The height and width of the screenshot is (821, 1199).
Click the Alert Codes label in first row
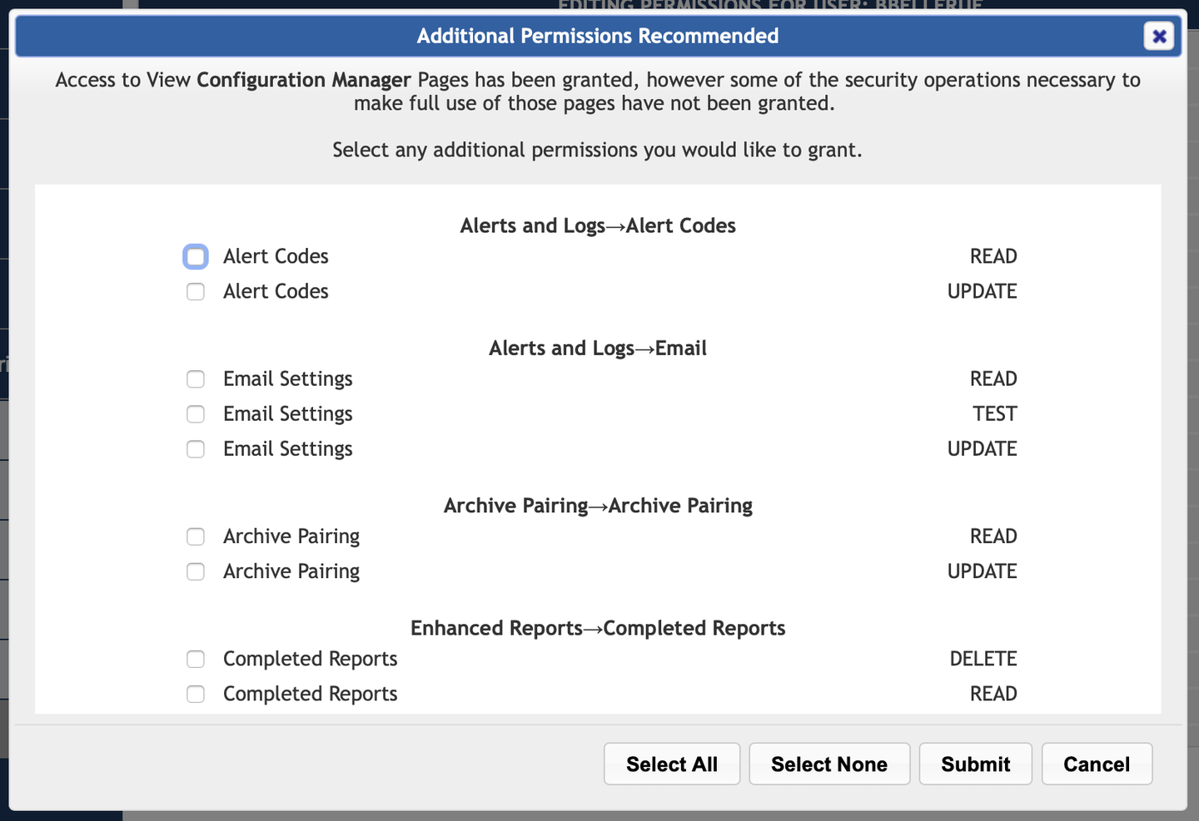(275, 256)
